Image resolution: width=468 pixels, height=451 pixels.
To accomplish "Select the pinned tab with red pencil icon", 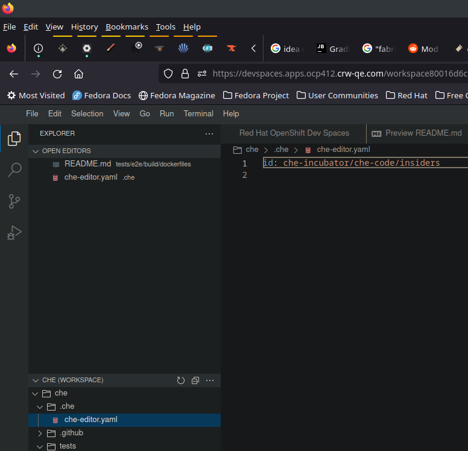I will coord(111,48).
